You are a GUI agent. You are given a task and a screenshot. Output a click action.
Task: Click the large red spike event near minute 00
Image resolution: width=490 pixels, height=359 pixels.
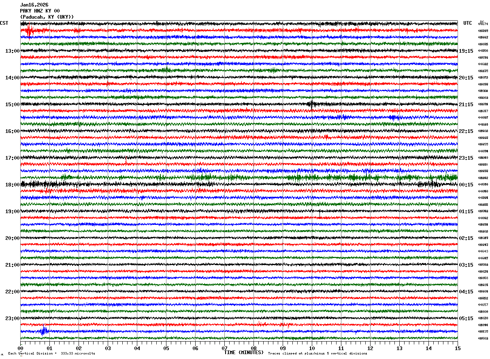[29, 30]
